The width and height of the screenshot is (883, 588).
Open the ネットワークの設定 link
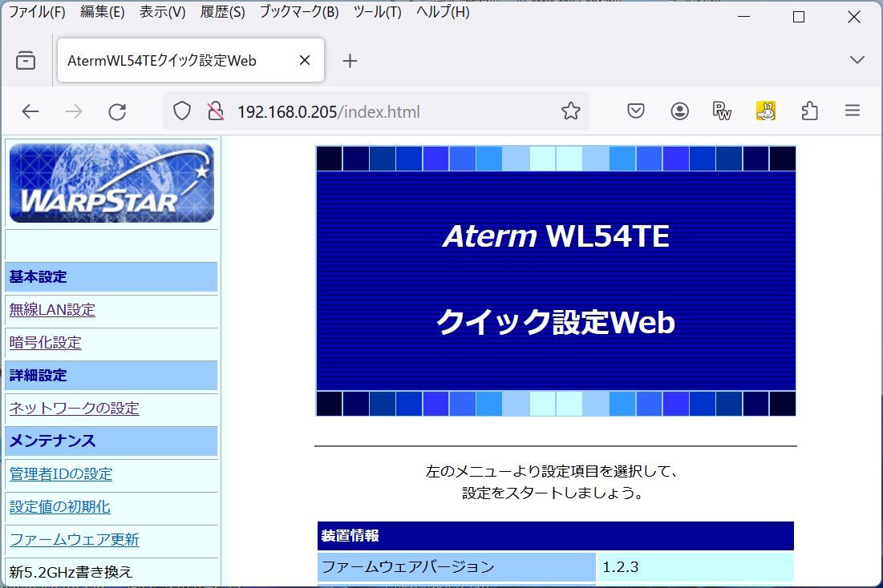pyautogui.click(x=75, y=408)
